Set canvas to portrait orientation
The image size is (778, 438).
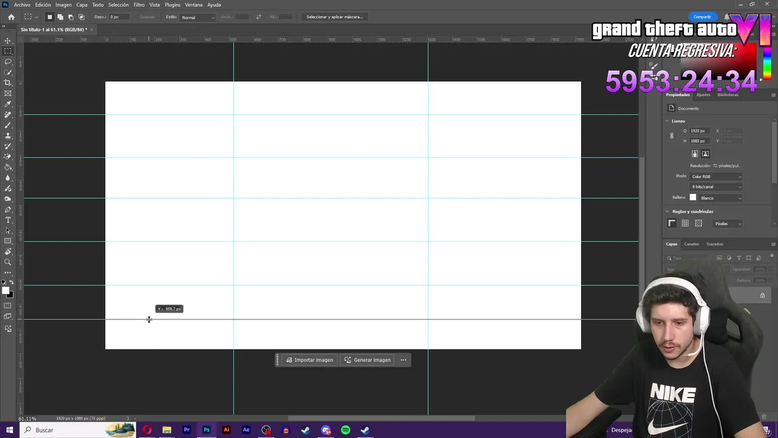click(x=695, y=154)
